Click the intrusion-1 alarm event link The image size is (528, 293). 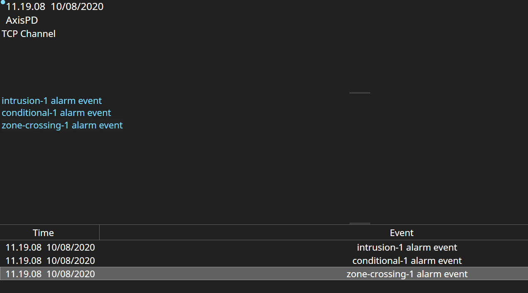pos(52,101)
